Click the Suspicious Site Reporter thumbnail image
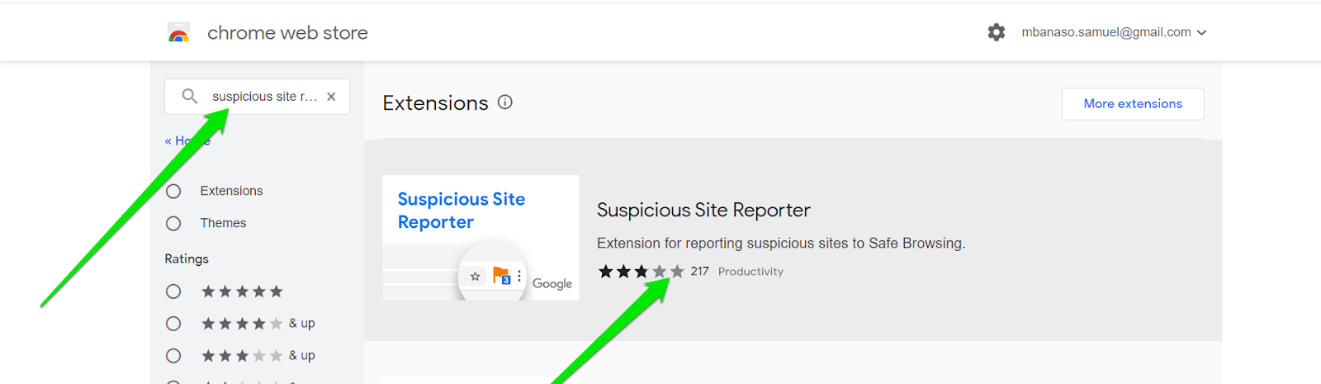Screen dimensions: 1321x384 [x=481, y=238]
